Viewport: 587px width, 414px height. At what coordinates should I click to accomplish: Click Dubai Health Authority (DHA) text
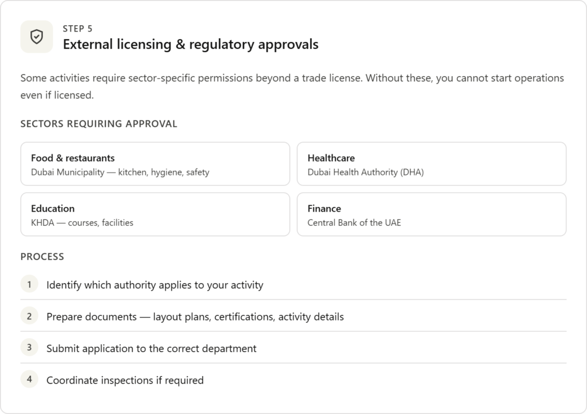coord(365,171)
